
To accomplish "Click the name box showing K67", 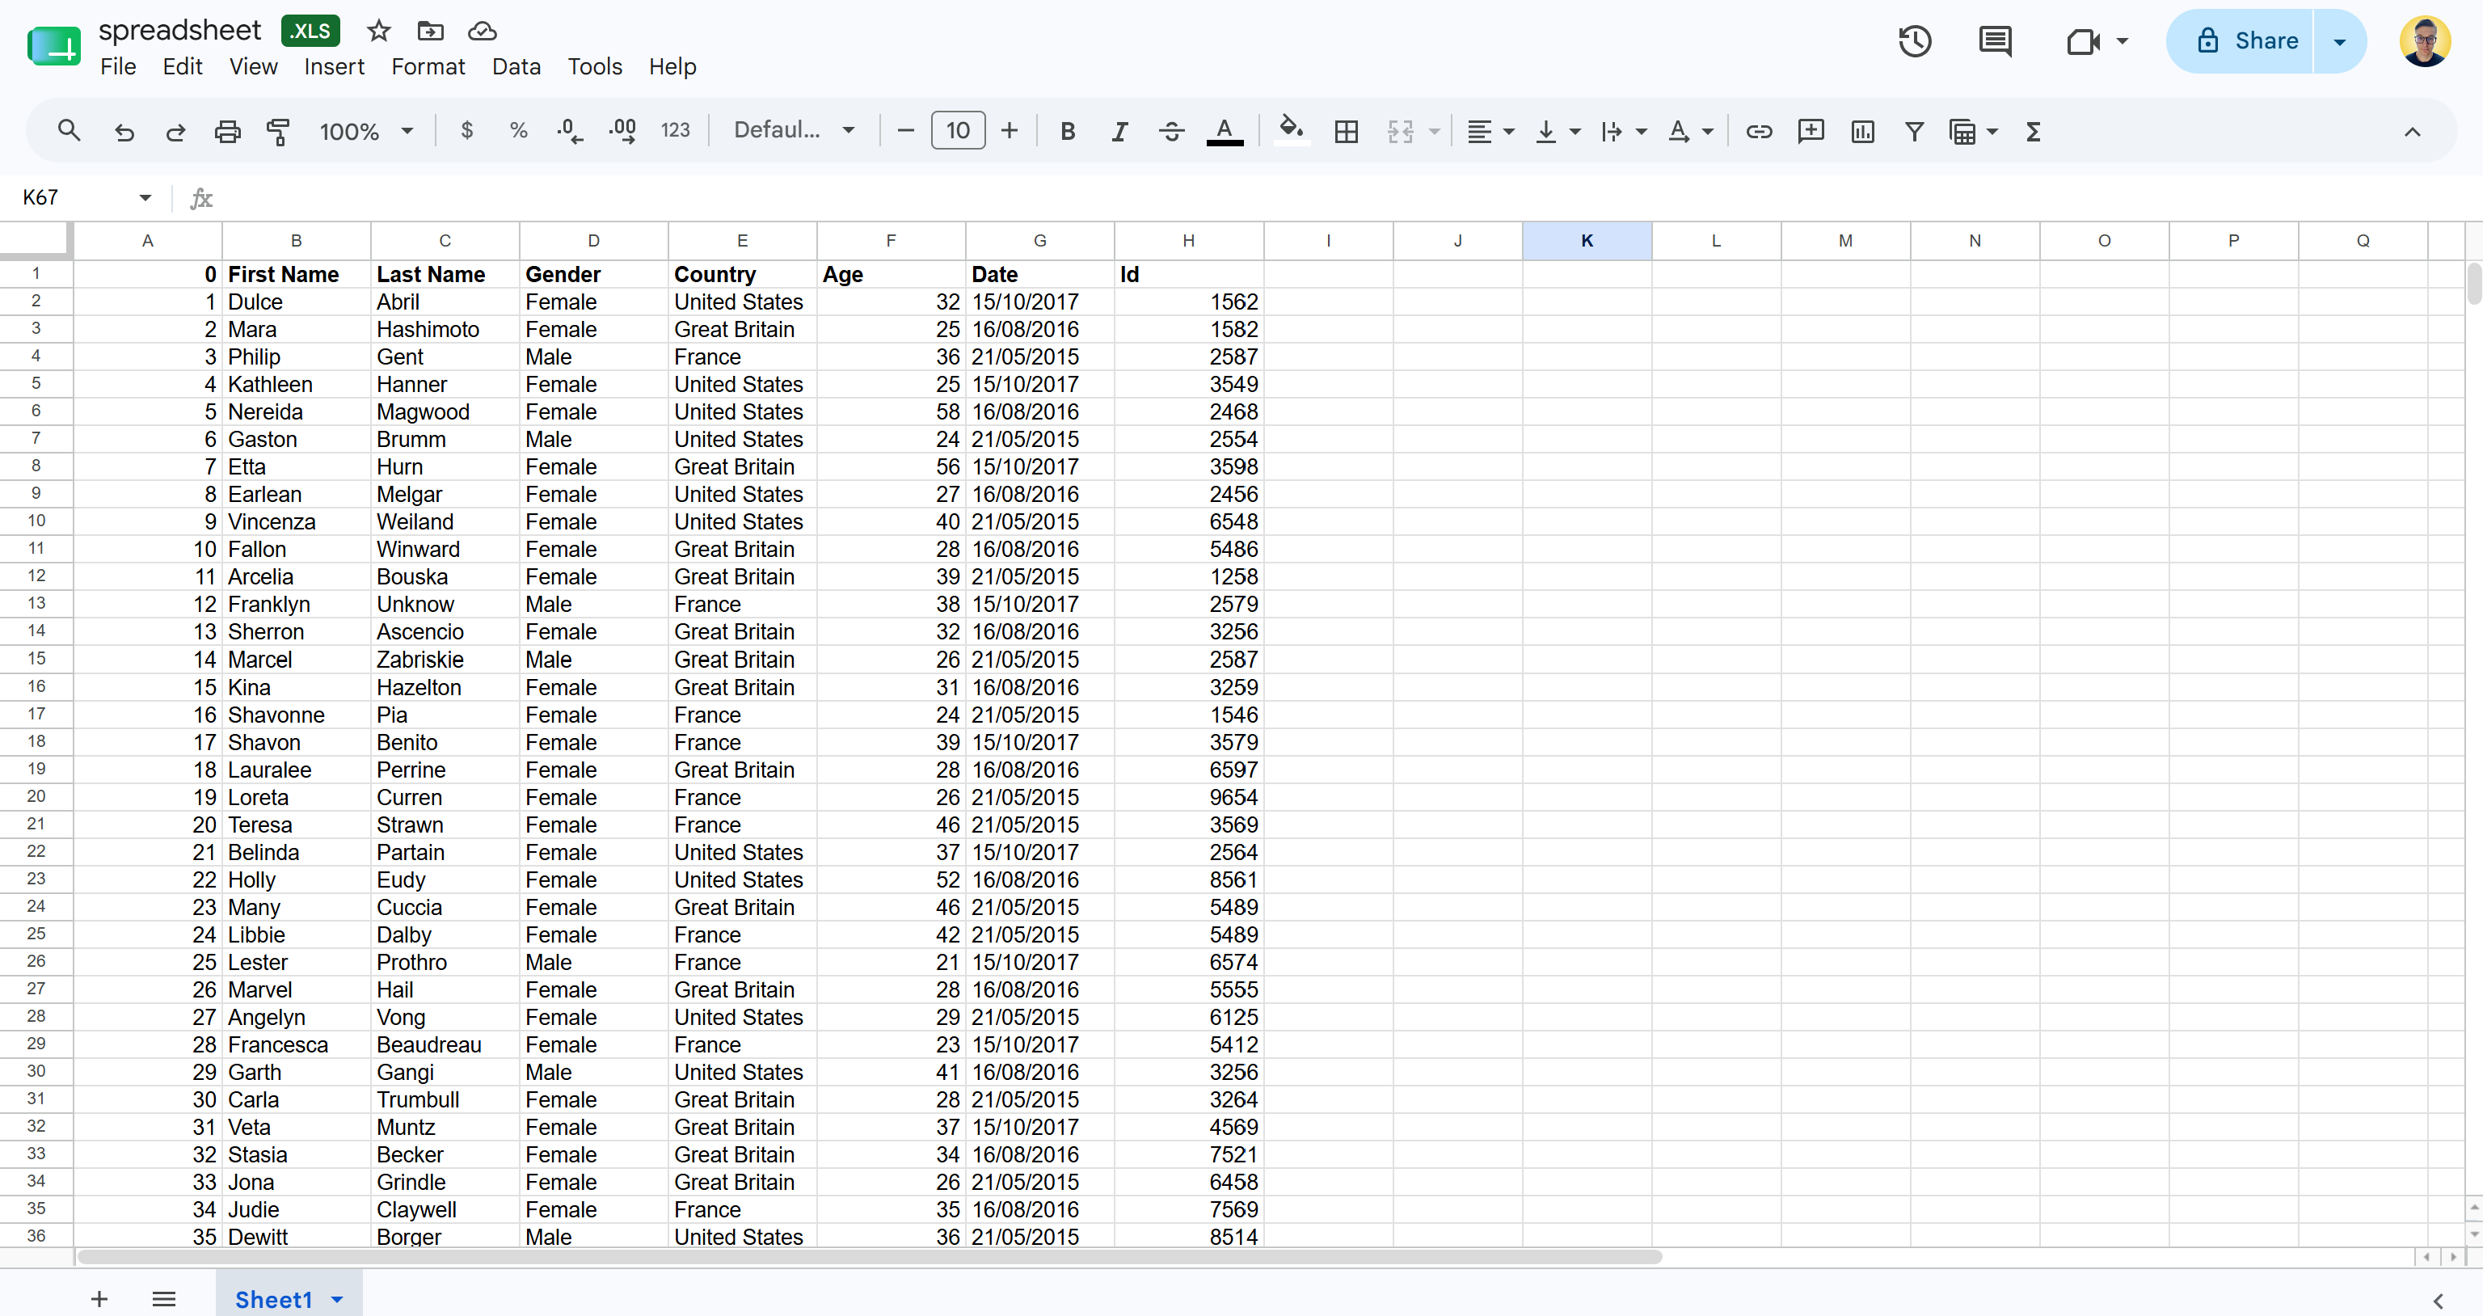I will tap(86, 197).
